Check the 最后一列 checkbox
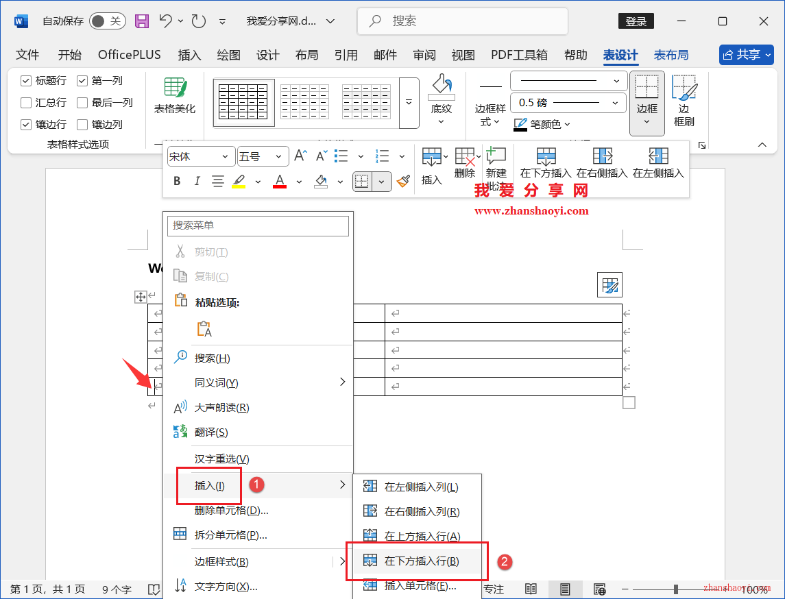 pyautogui.click(x=82, y=103)
